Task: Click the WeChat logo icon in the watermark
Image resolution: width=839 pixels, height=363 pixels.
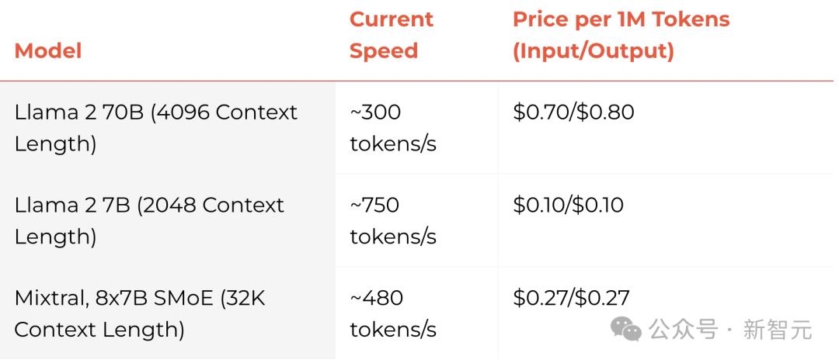Action: (x=625, y=329)
